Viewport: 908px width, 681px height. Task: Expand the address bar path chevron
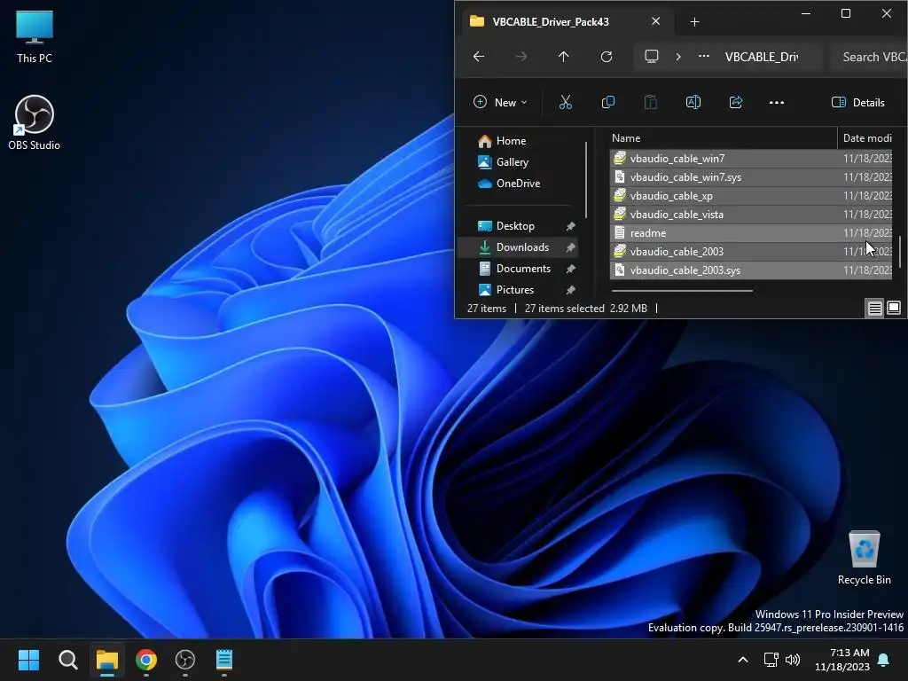click(x=678, y=57)
